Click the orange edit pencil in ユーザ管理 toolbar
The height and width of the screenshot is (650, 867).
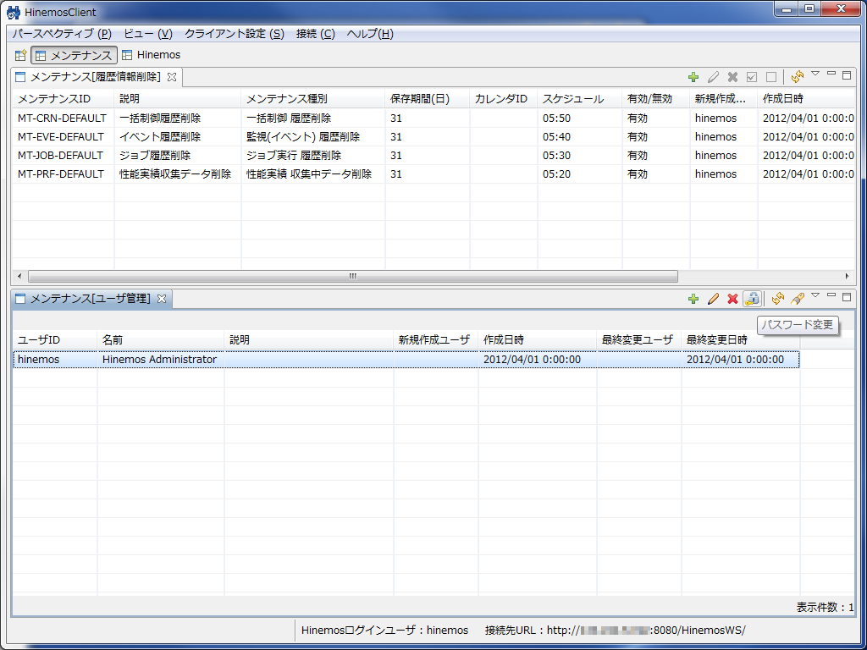pos(713,299)
